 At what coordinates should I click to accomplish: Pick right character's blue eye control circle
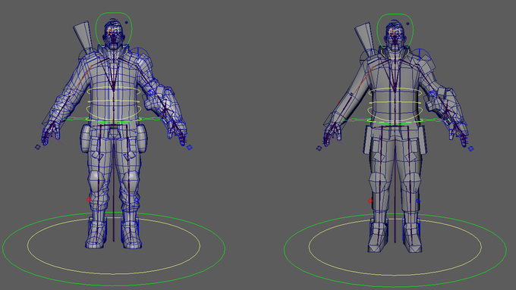(x=398, y=33)
